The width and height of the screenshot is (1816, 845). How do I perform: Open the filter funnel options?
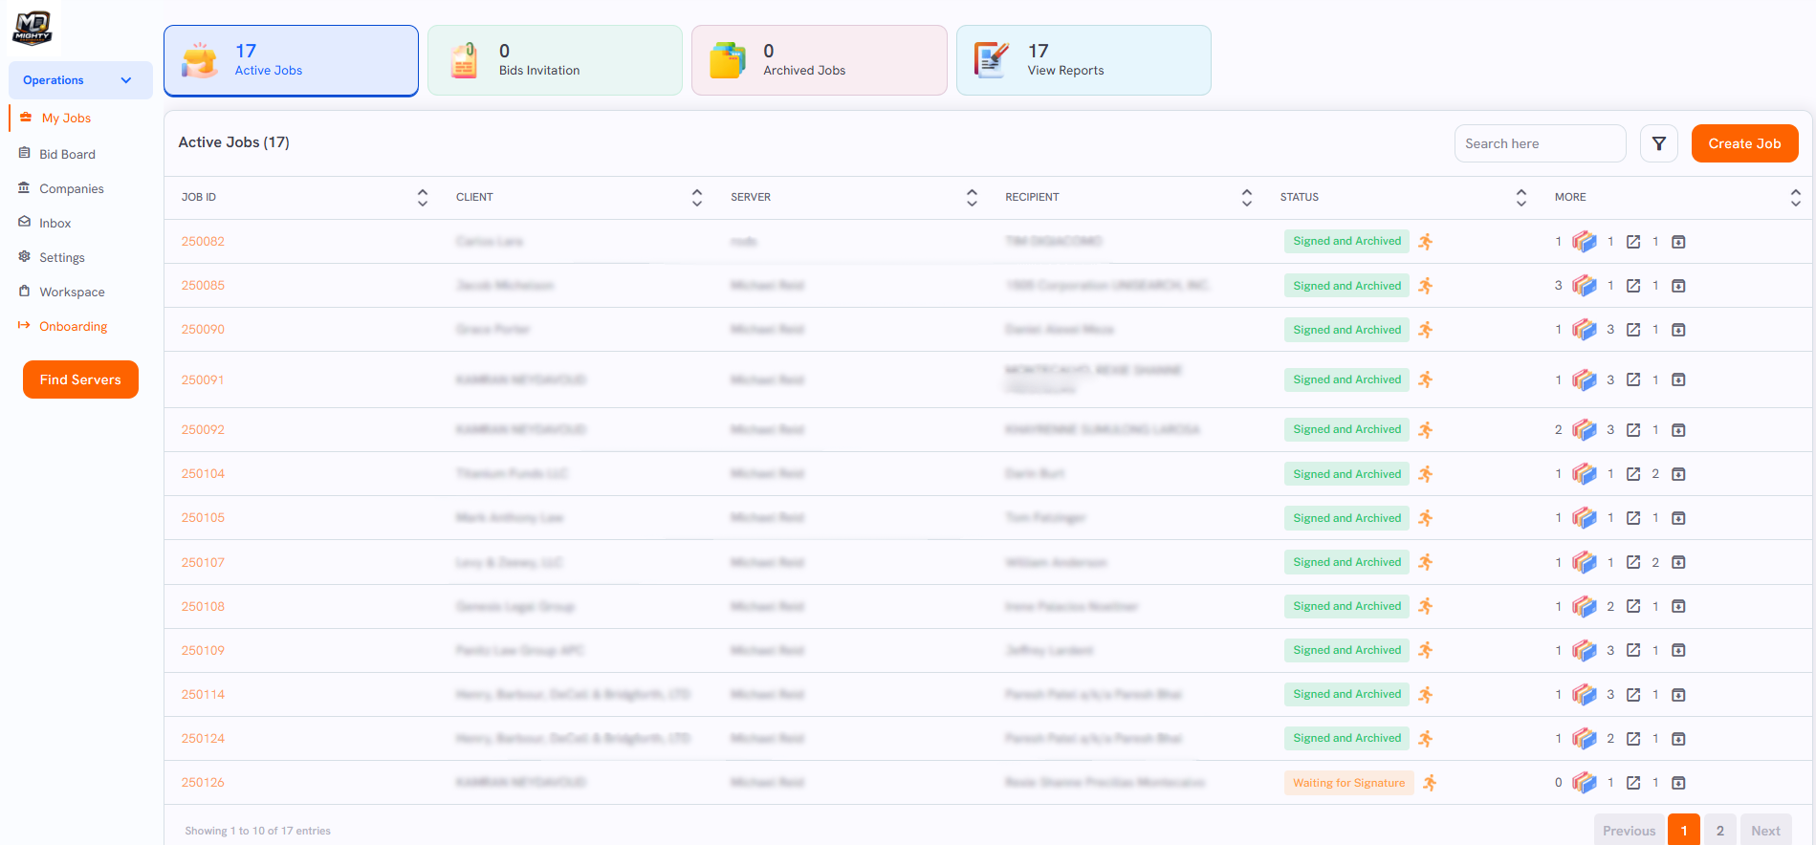point(1659,143)
